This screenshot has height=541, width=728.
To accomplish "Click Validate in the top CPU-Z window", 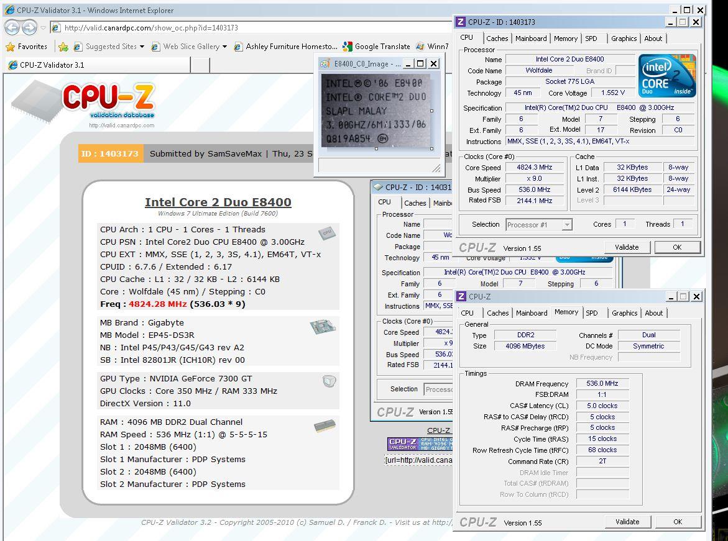I will (x=627, y=247).
